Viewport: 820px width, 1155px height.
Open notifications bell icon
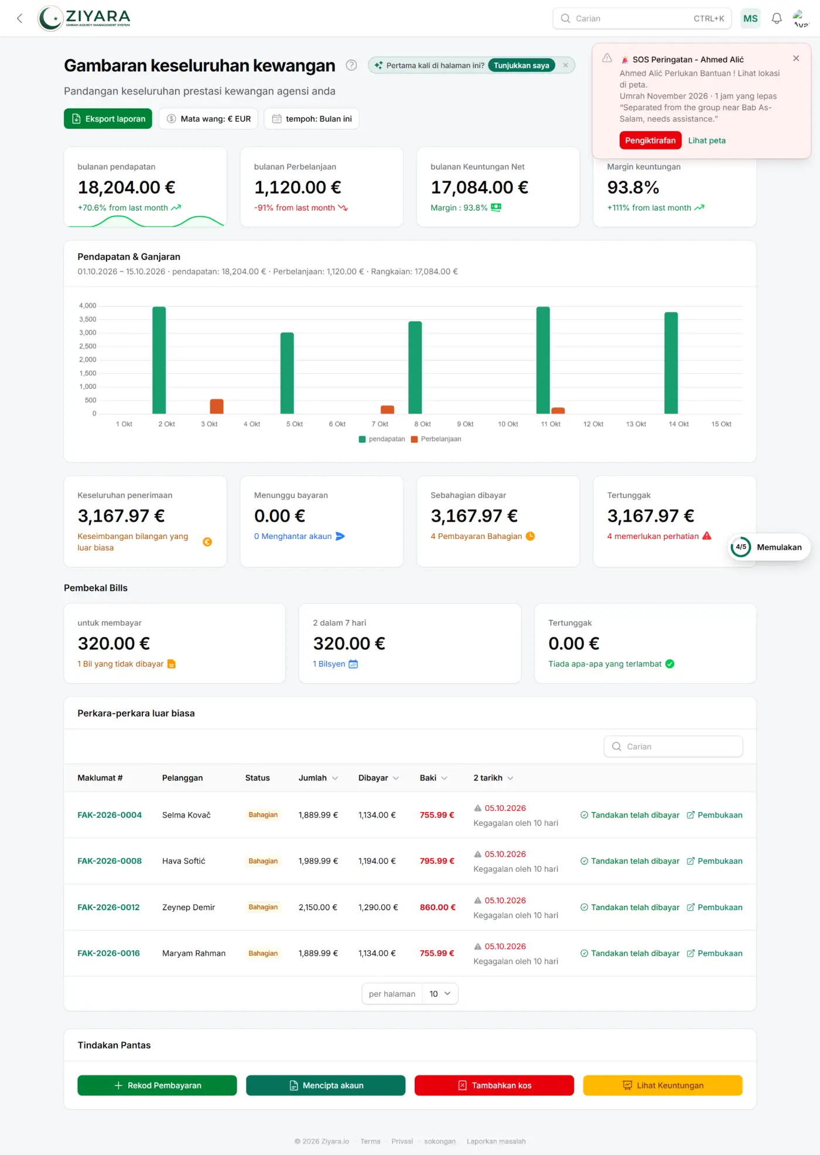point(777,18)
